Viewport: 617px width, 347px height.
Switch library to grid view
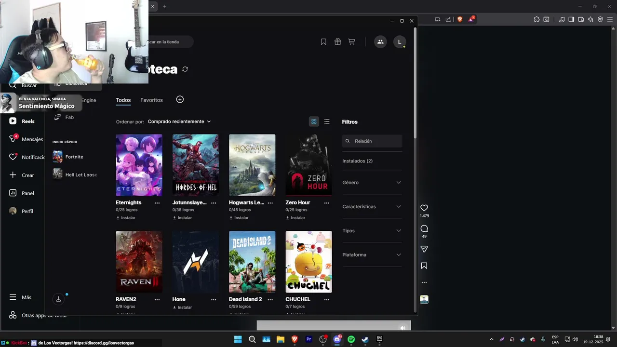click(x=314, y=121)
